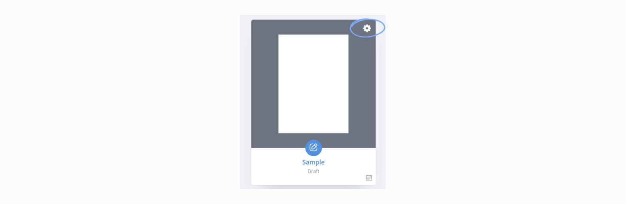Open Sample document settings gear
Image resolution: width=626 pixels, height=204 pixels.
367,28
